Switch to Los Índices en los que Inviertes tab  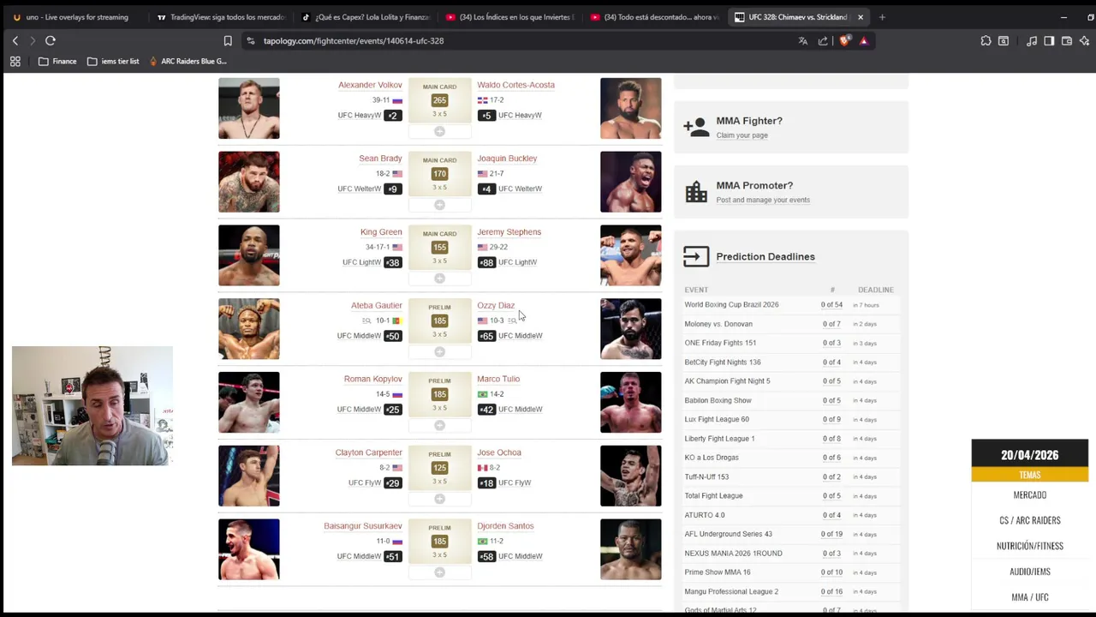coord(510,17)
